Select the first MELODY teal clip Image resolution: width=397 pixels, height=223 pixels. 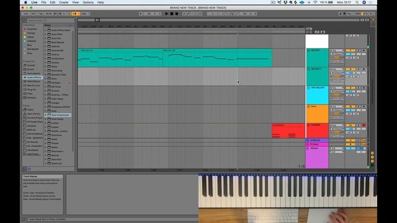point(120,58)
